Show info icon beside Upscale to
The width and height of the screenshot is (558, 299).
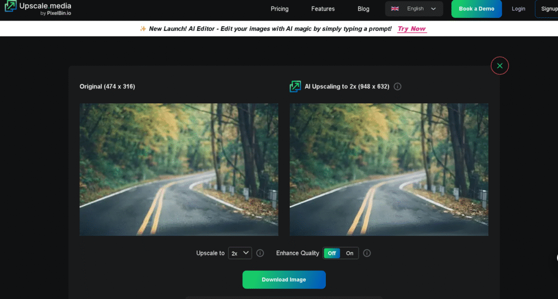[x=260, y=253]
